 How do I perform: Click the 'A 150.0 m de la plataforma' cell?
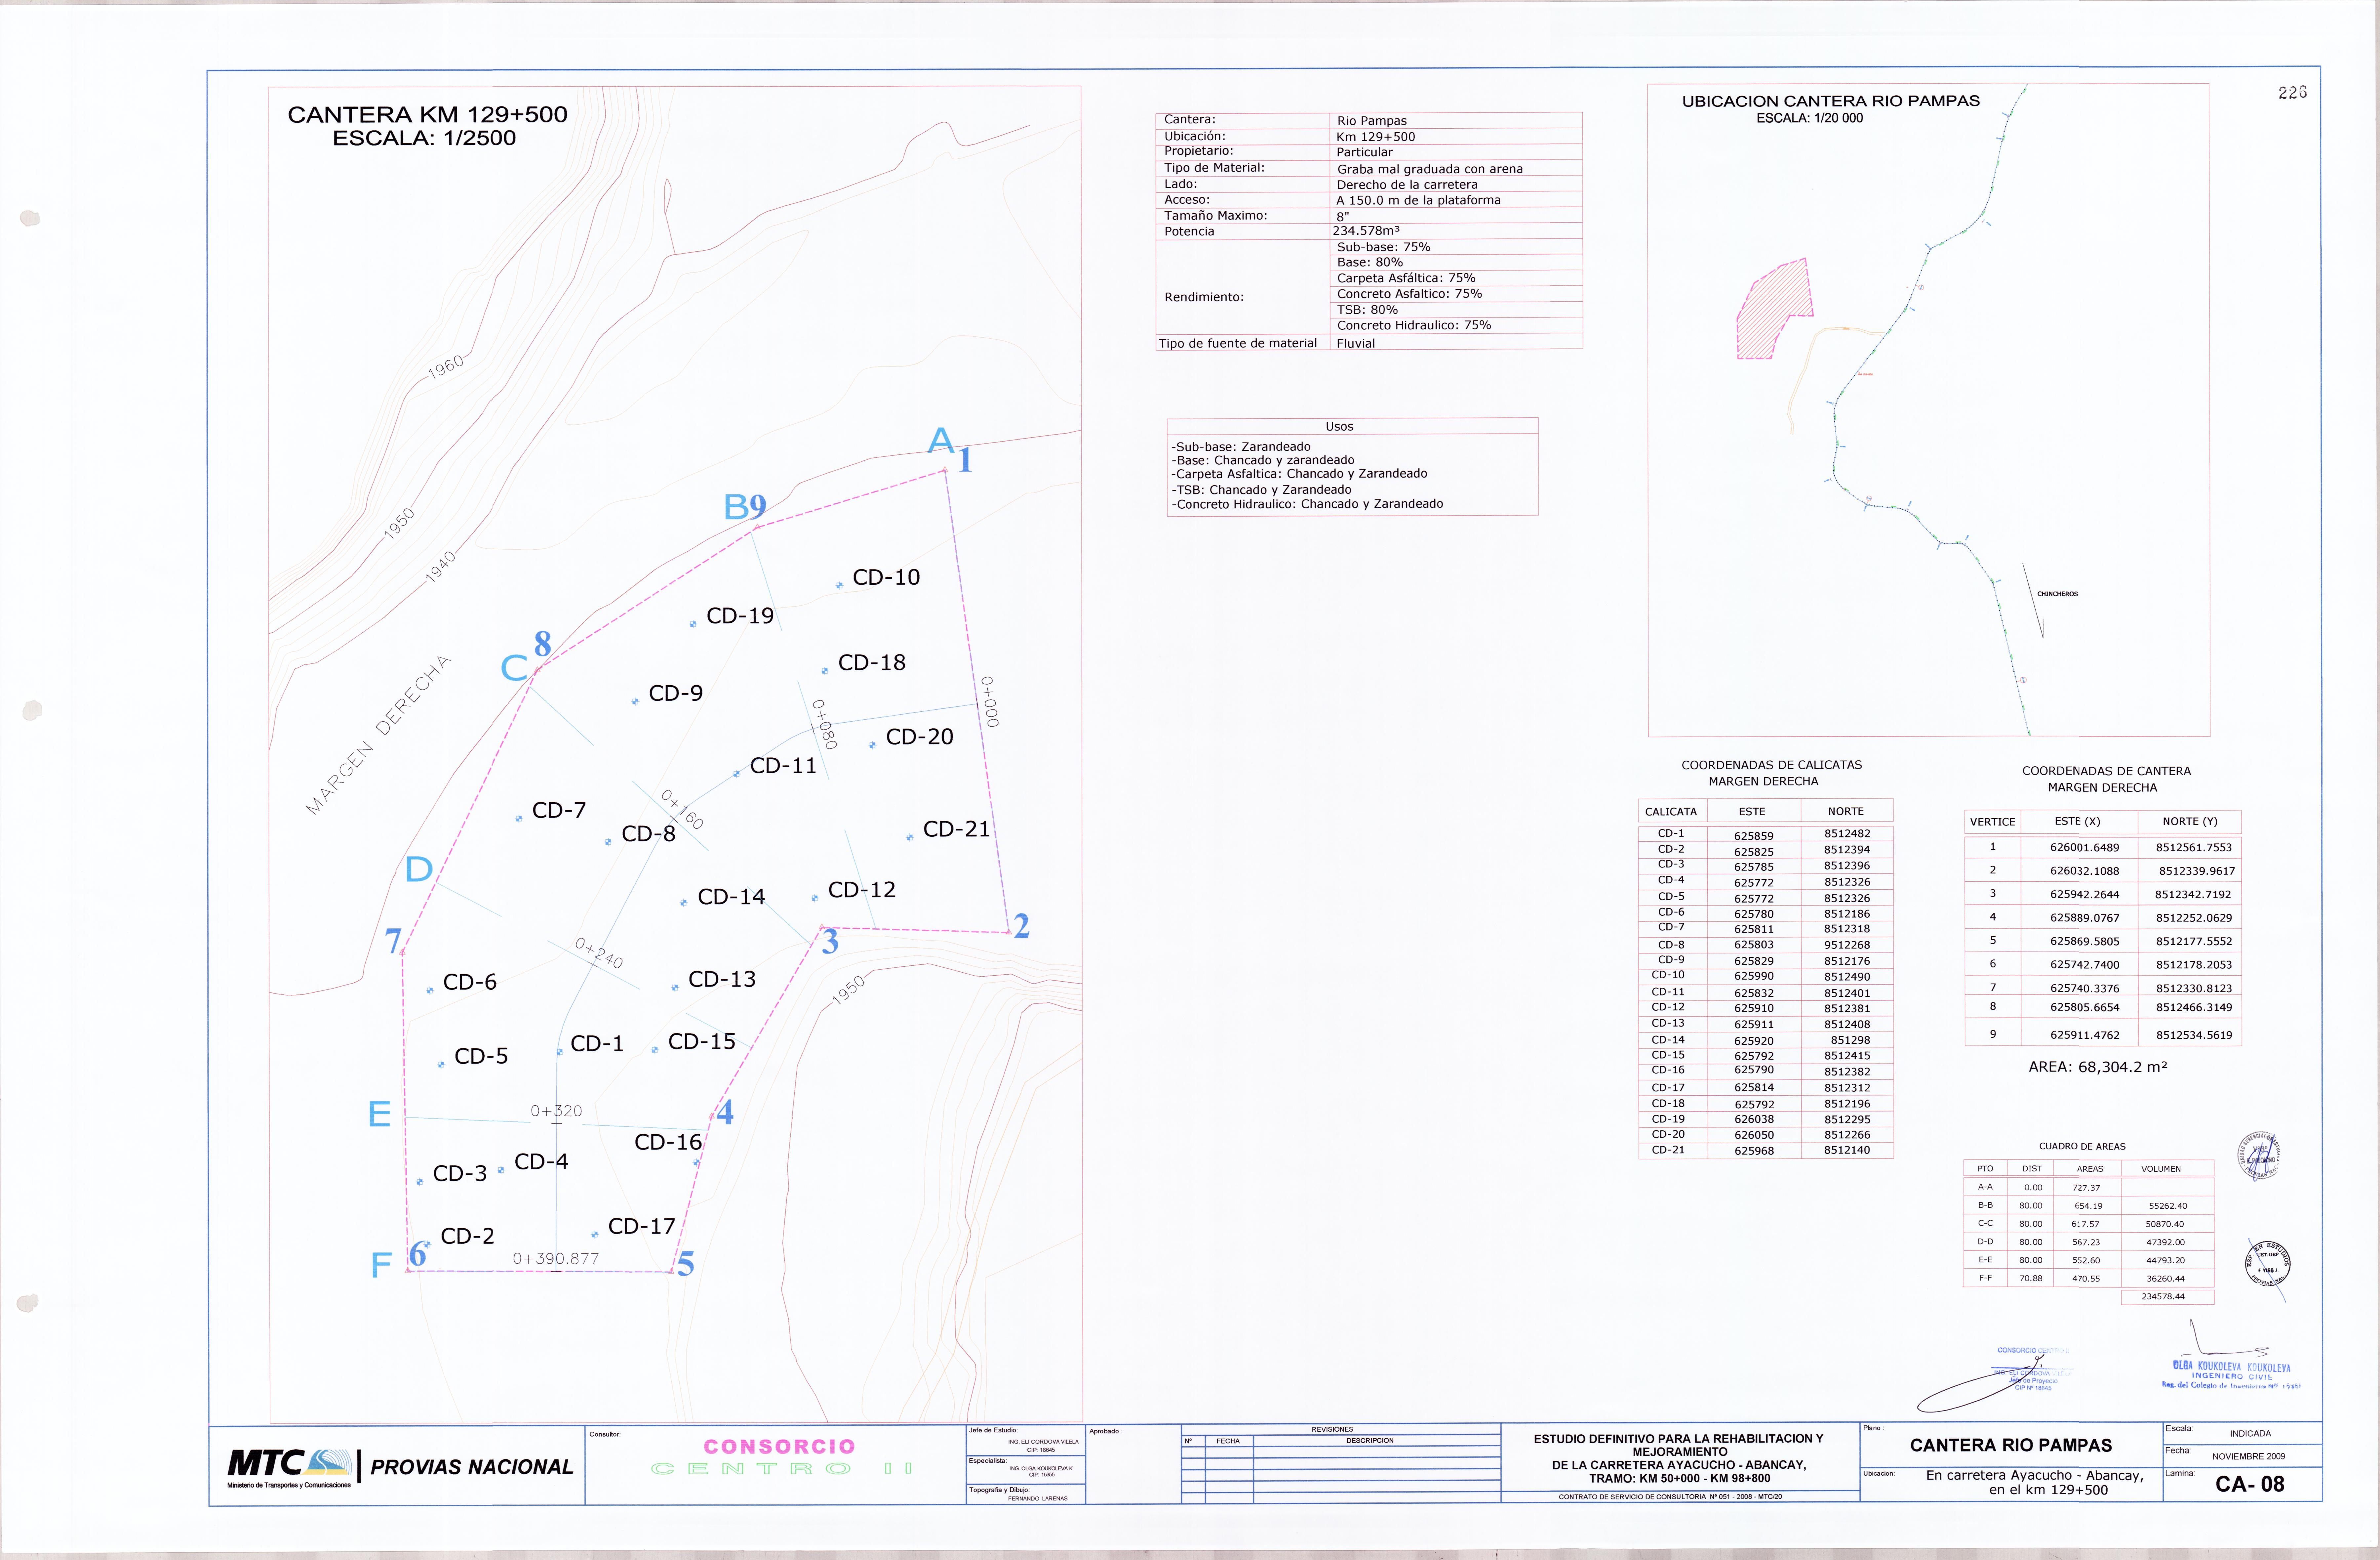point(1456,200)
